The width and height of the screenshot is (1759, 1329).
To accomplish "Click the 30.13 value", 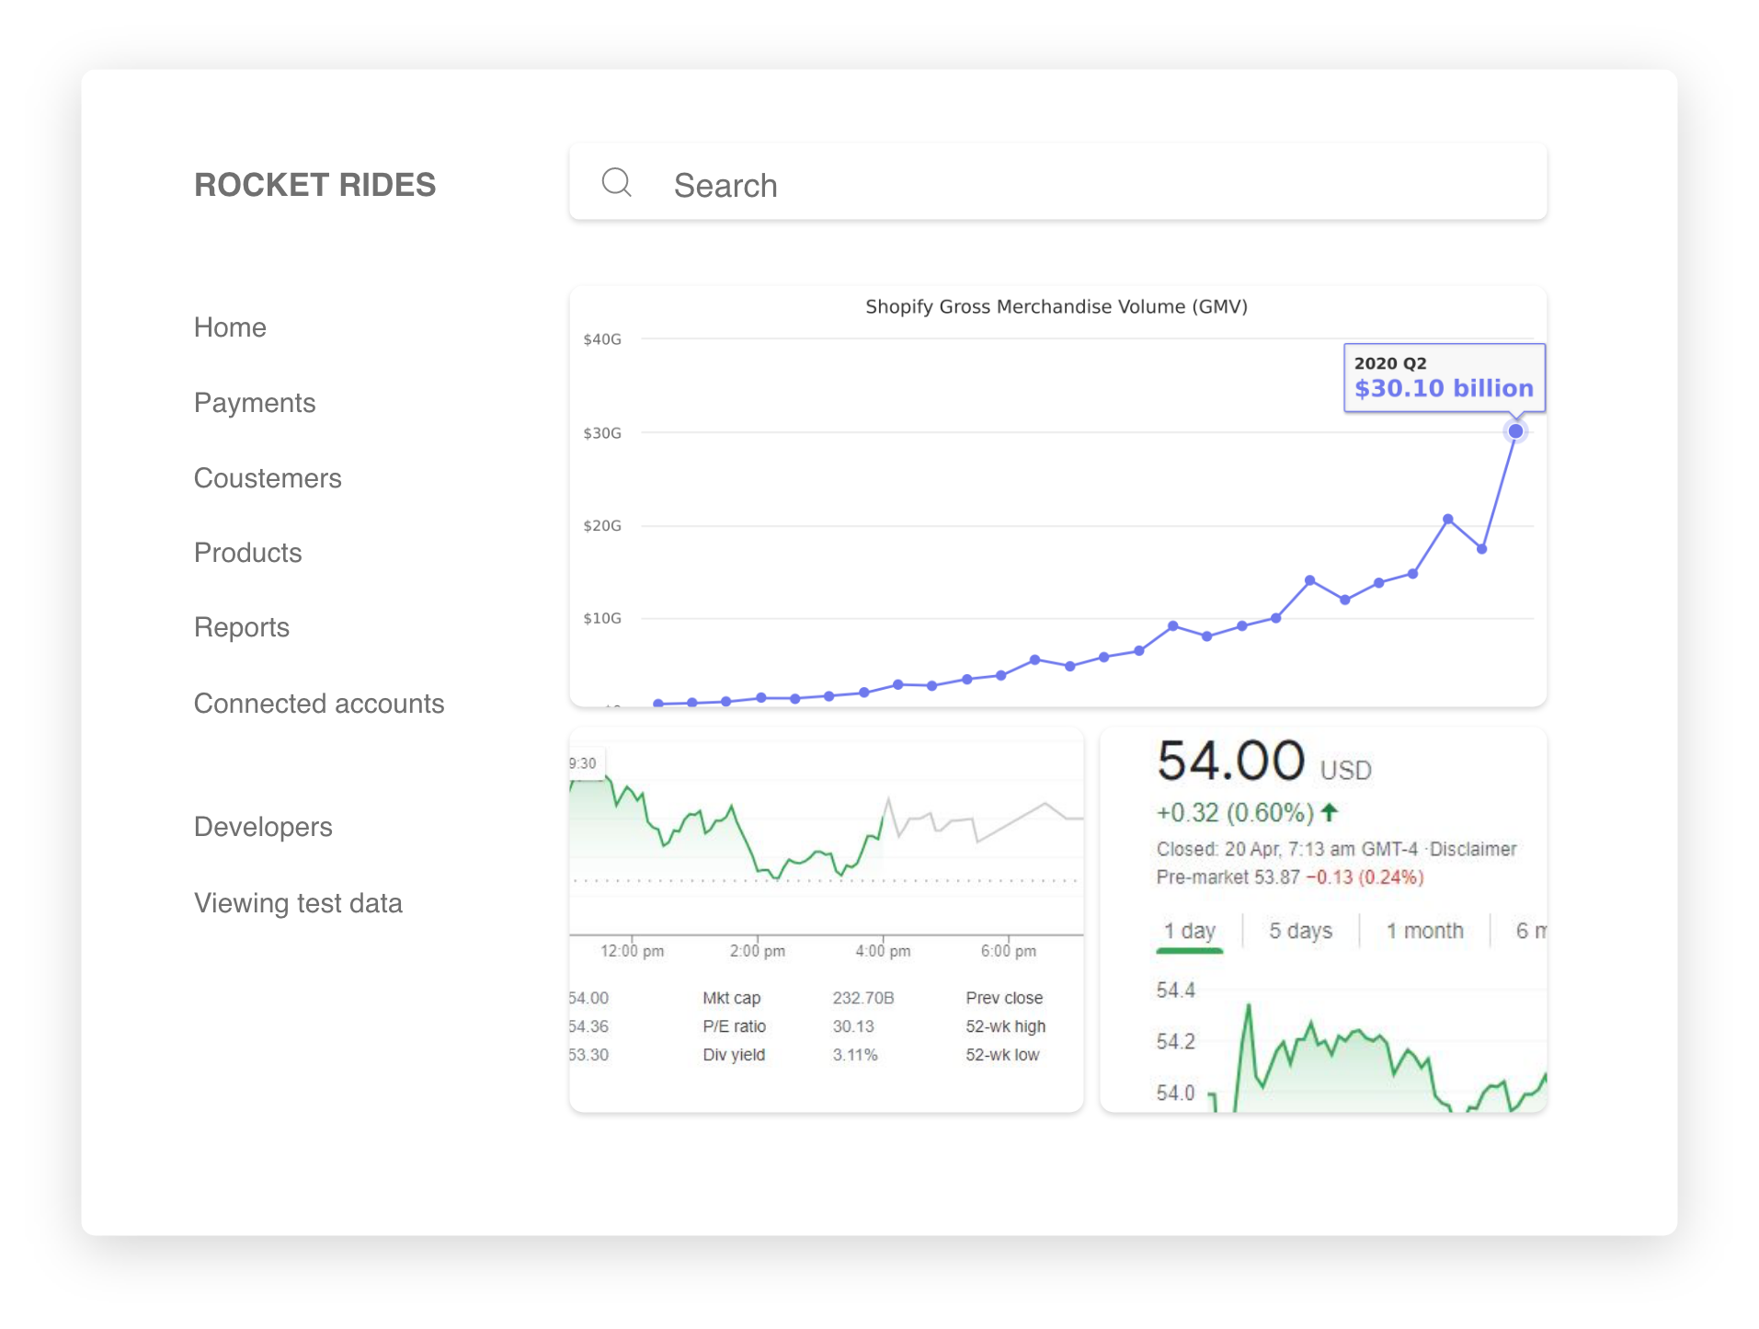I will click(x=853, y=1026).
